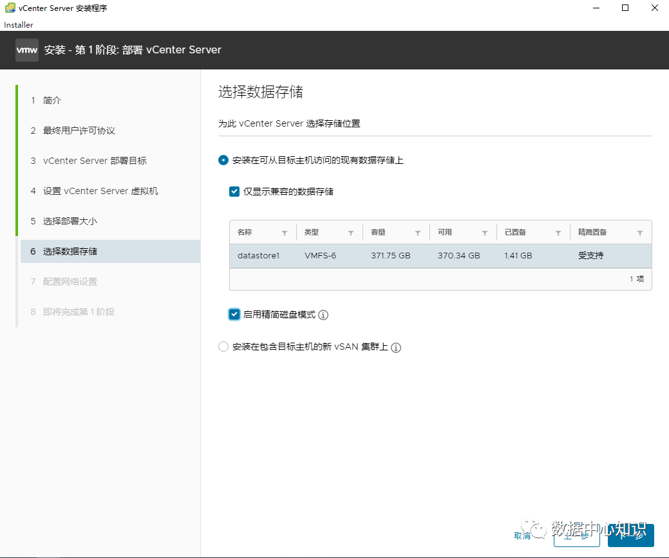Image resolution: width=669 pixels, height=558 pixels.
Task: Close the vCenter Server installer window
Action: point(654,8)
